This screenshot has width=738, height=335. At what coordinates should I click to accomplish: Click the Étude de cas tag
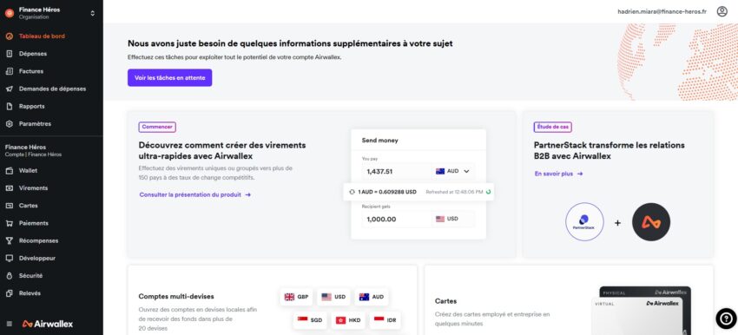[x=552, y=127]
